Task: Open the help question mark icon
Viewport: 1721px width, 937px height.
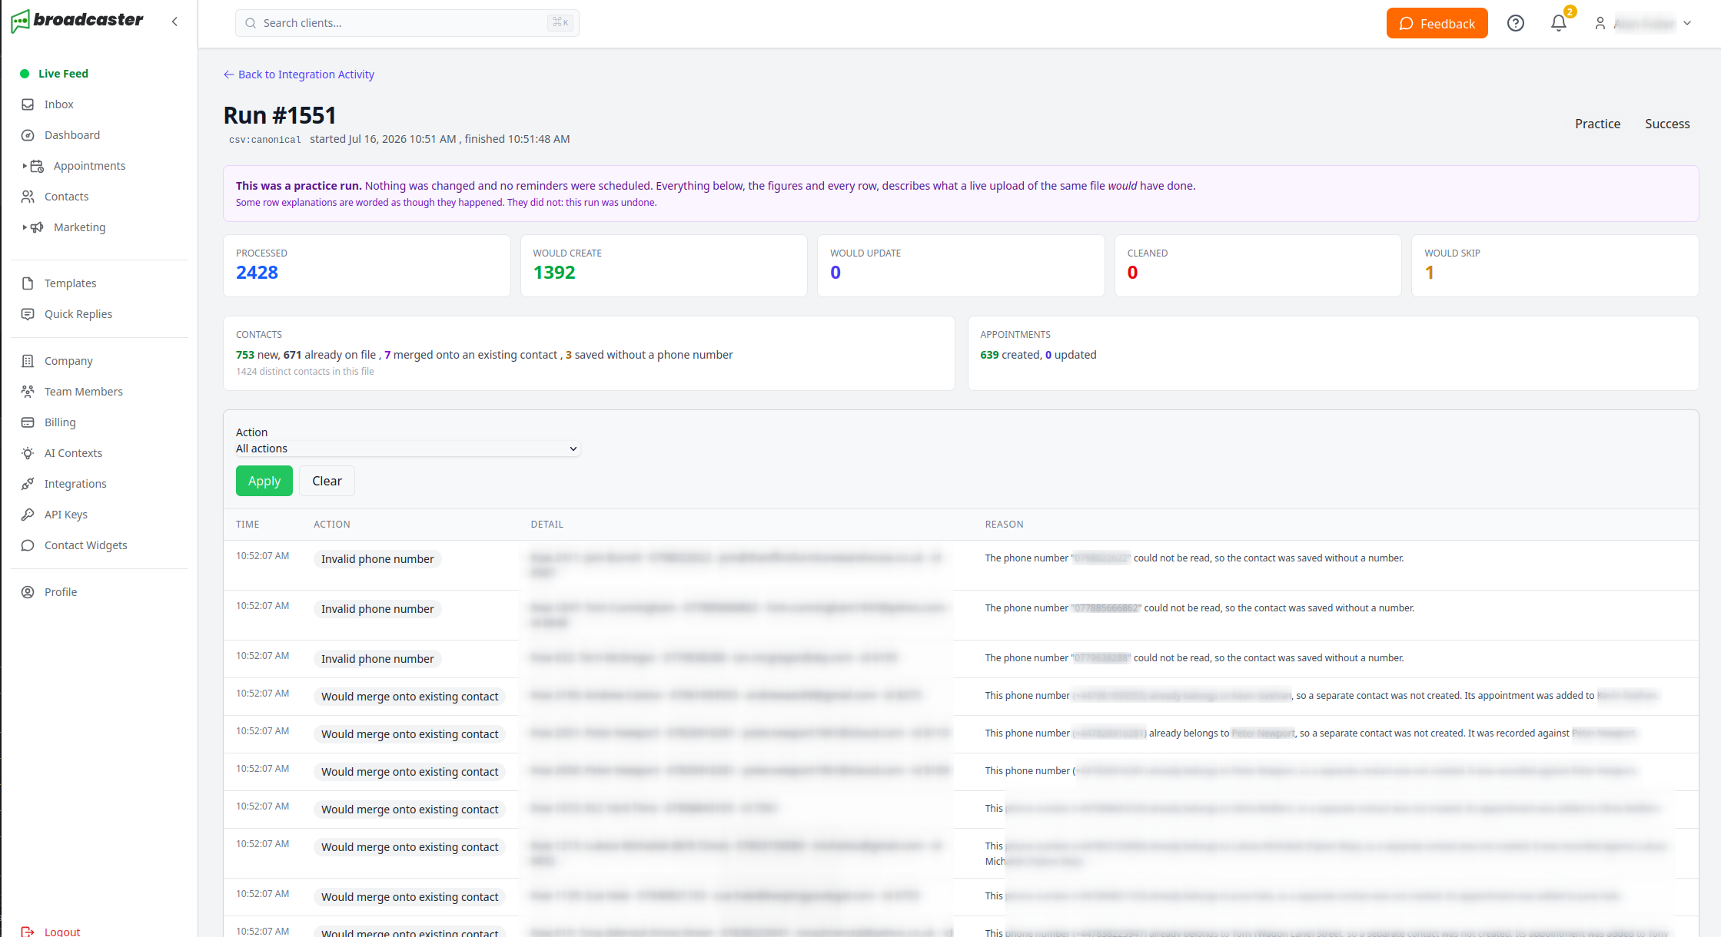Action: click(1515, 23)
